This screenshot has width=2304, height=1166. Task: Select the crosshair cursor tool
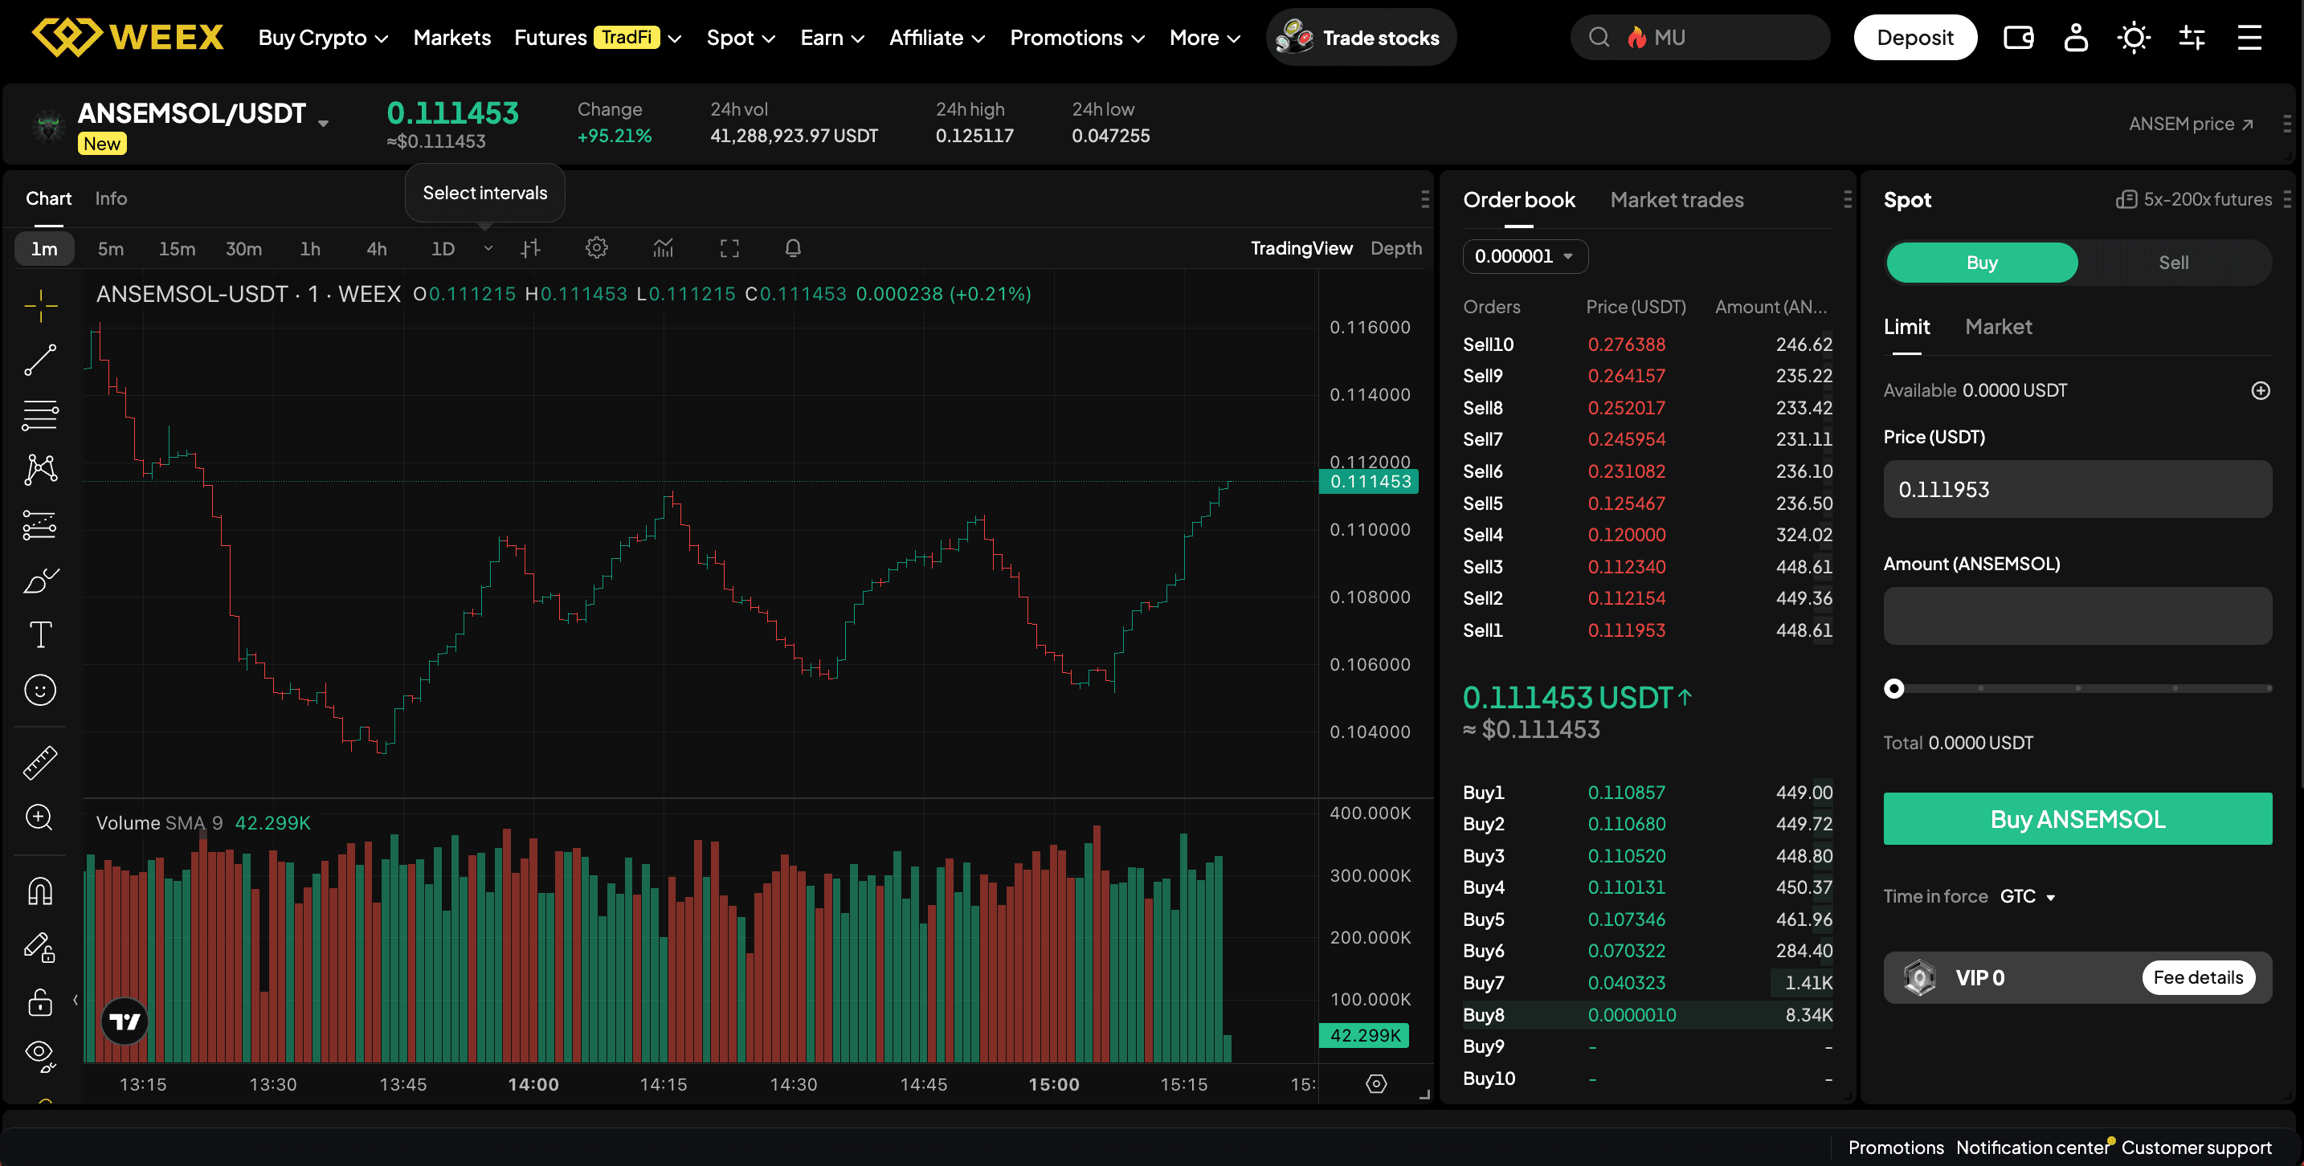(x=40, y=306)
